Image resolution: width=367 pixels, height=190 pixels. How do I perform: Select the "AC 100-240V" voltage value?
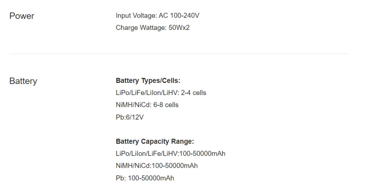179,16
